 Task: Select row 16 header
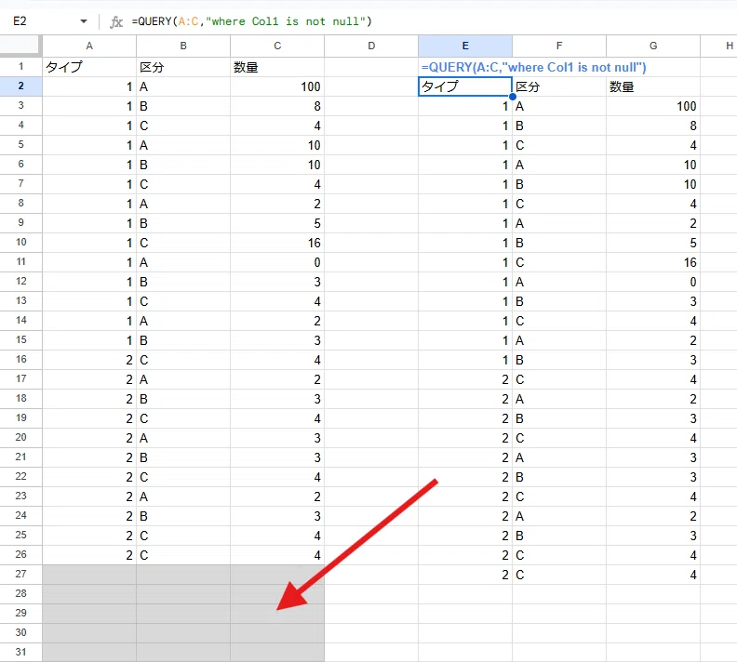[21, 360]
